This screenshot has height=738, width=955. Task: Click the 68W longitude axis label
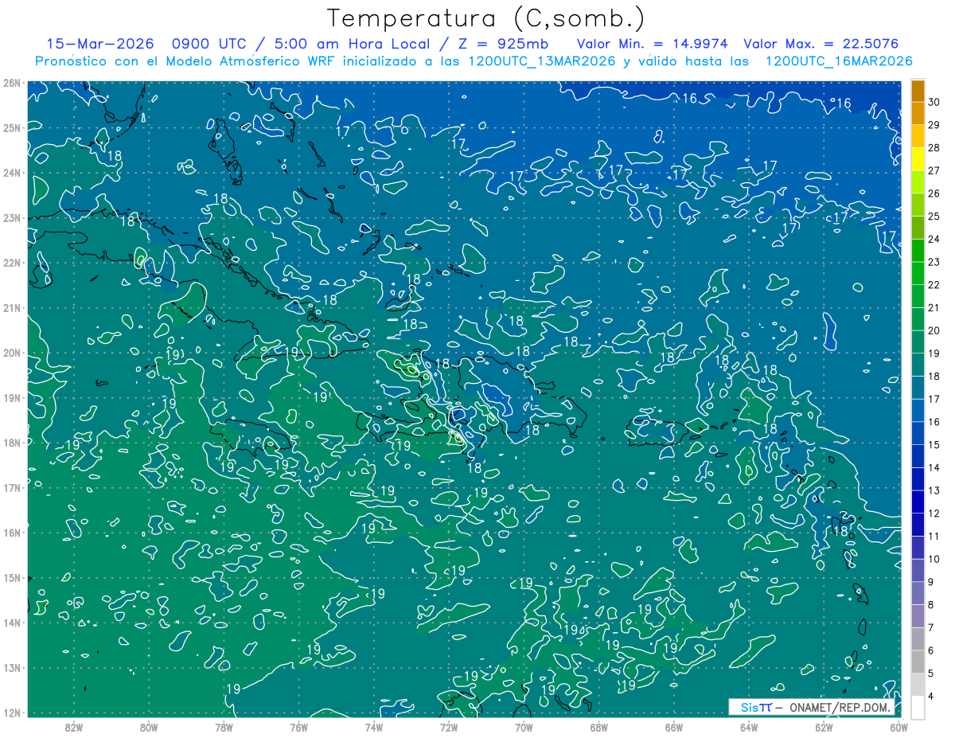599,727
